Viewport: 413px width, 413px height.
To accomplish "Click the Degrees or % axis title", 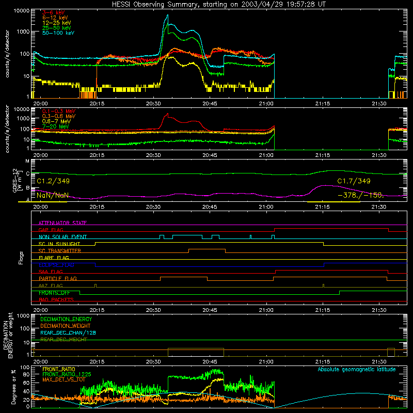I will tap(13, 387).
